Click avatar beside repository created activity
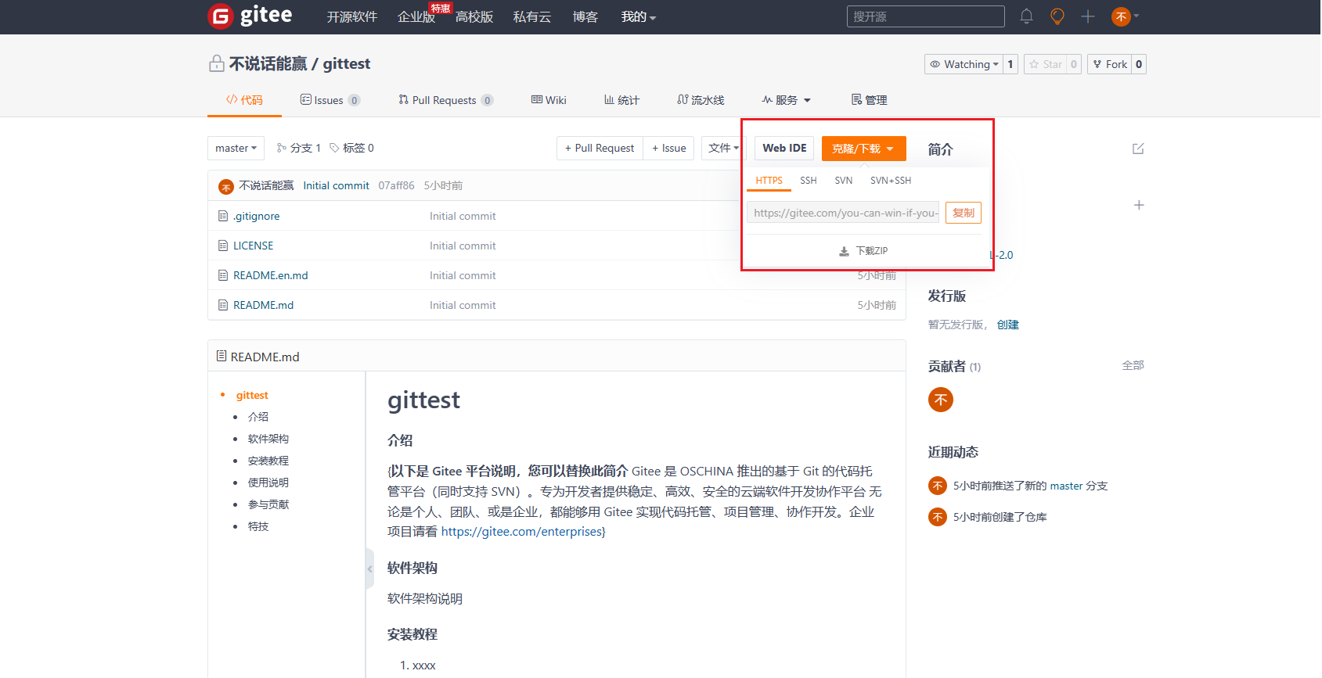Screen dimensions: 1322x678 point(938,517)
